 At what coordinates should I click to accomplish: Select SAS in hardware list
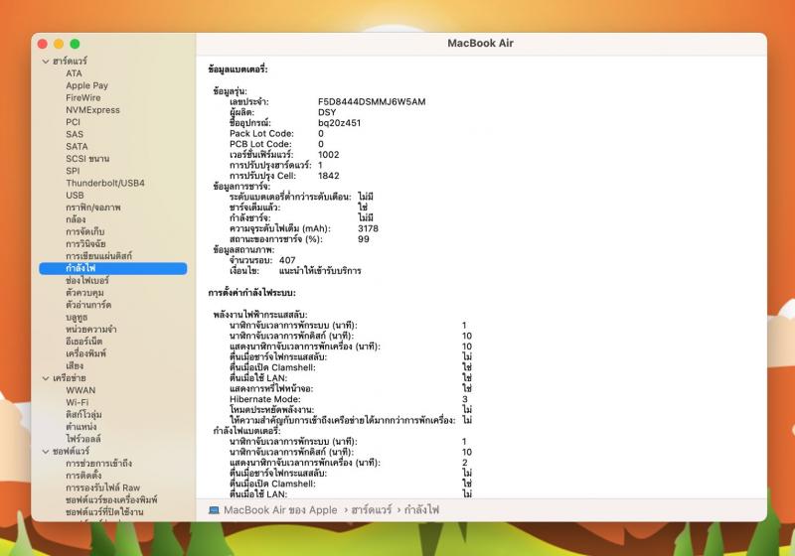pos(75,134)
